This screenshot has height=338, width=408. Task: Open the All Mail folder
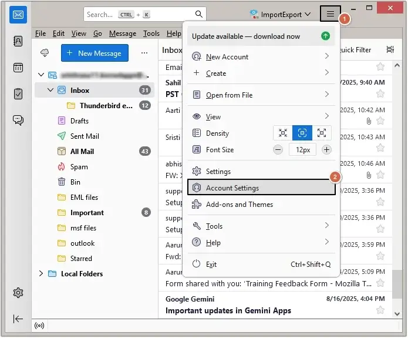pos(95,152)
